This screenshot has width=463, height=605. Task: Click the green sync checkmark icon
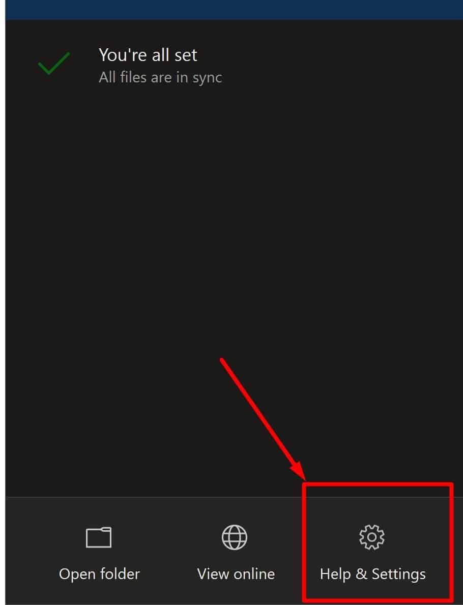point(54,63)
